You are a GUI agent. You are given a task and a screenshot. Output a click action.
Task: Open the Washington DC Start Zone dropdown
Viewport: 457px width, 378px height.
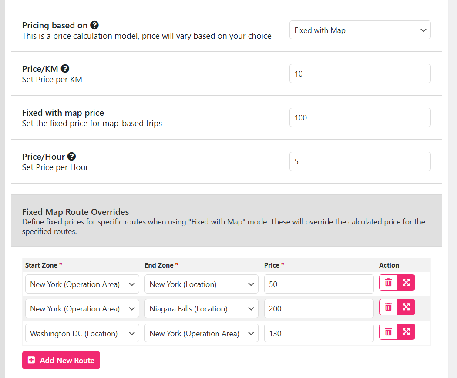click(82, 334)
